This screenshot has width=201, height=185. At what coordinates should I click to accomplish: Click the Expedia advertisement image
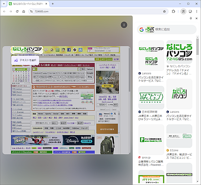(107, 82)
